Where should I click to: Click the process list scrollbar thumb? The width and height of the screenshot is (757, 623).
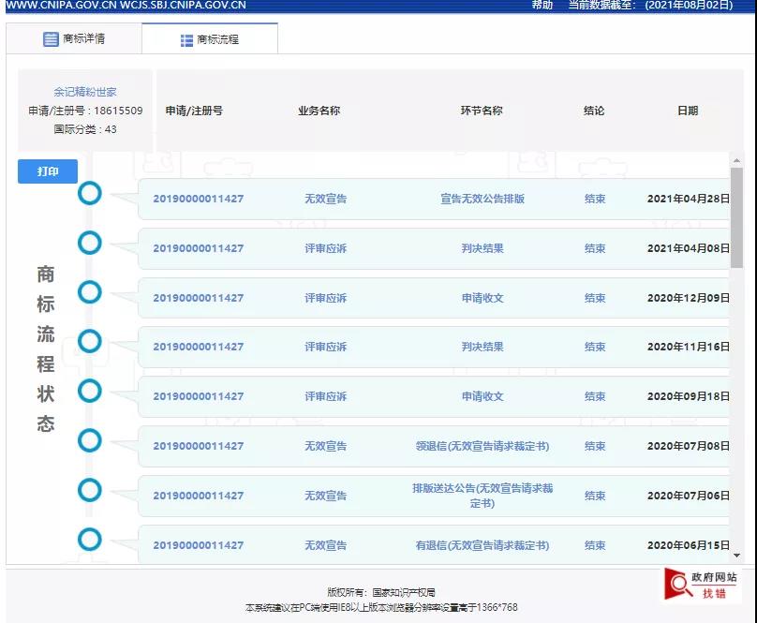[x=736, y=217]
